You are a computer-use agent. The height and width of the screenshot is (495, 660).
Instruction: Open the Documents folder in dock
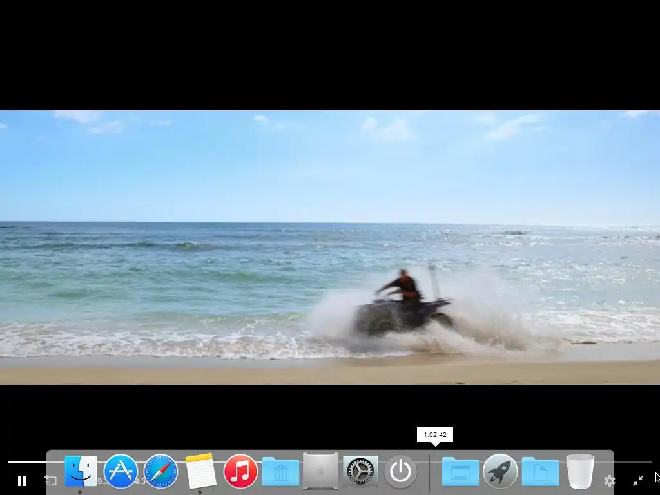coord(540,472)
